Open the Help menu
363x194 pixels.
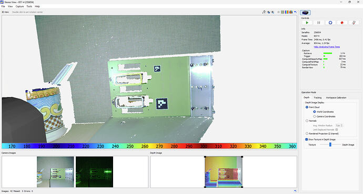click(x=37, y=6)
